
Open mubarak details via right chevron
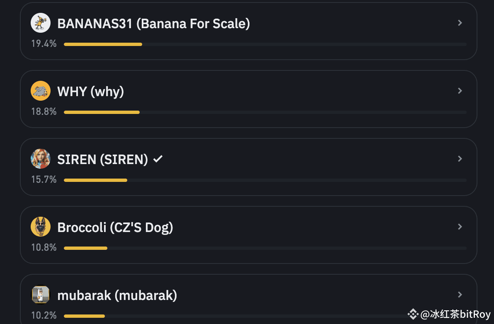pos(460,295)
